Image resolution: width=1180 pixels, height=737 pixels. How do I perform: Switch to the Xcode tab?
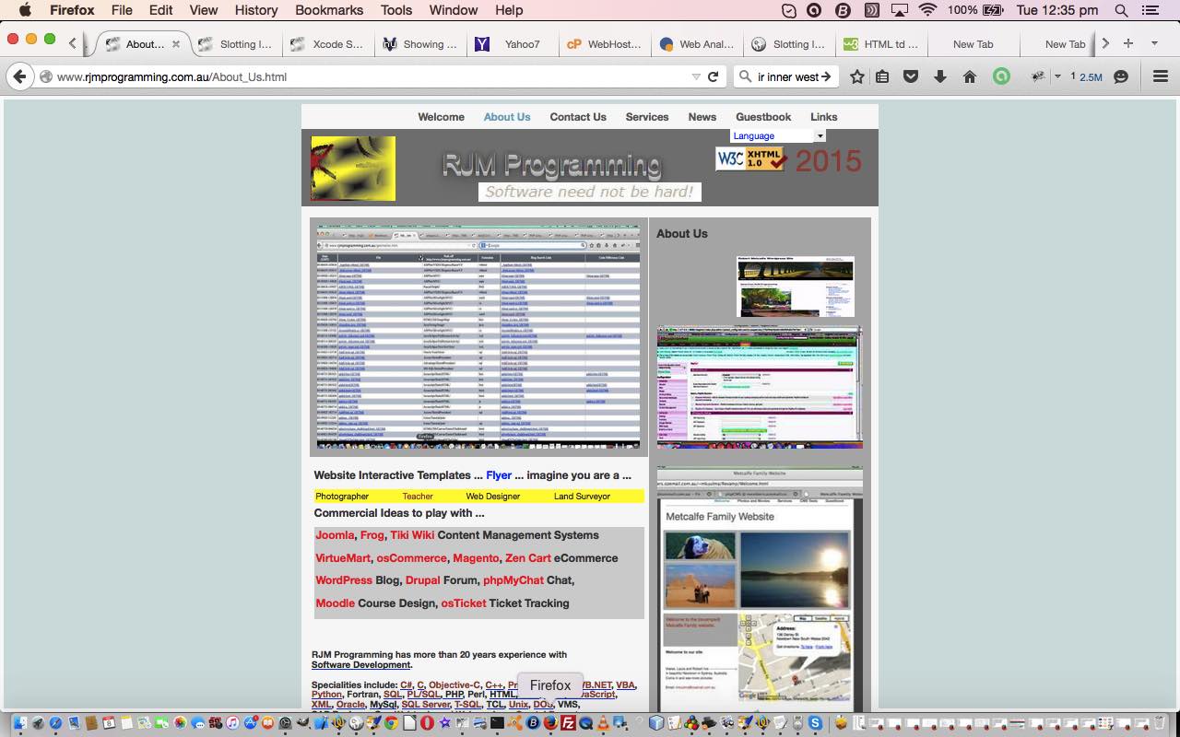coord(328,43)
